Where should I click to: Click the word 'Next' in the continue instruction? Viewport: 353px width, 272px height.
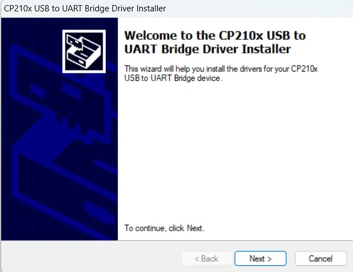click(195, 228)
